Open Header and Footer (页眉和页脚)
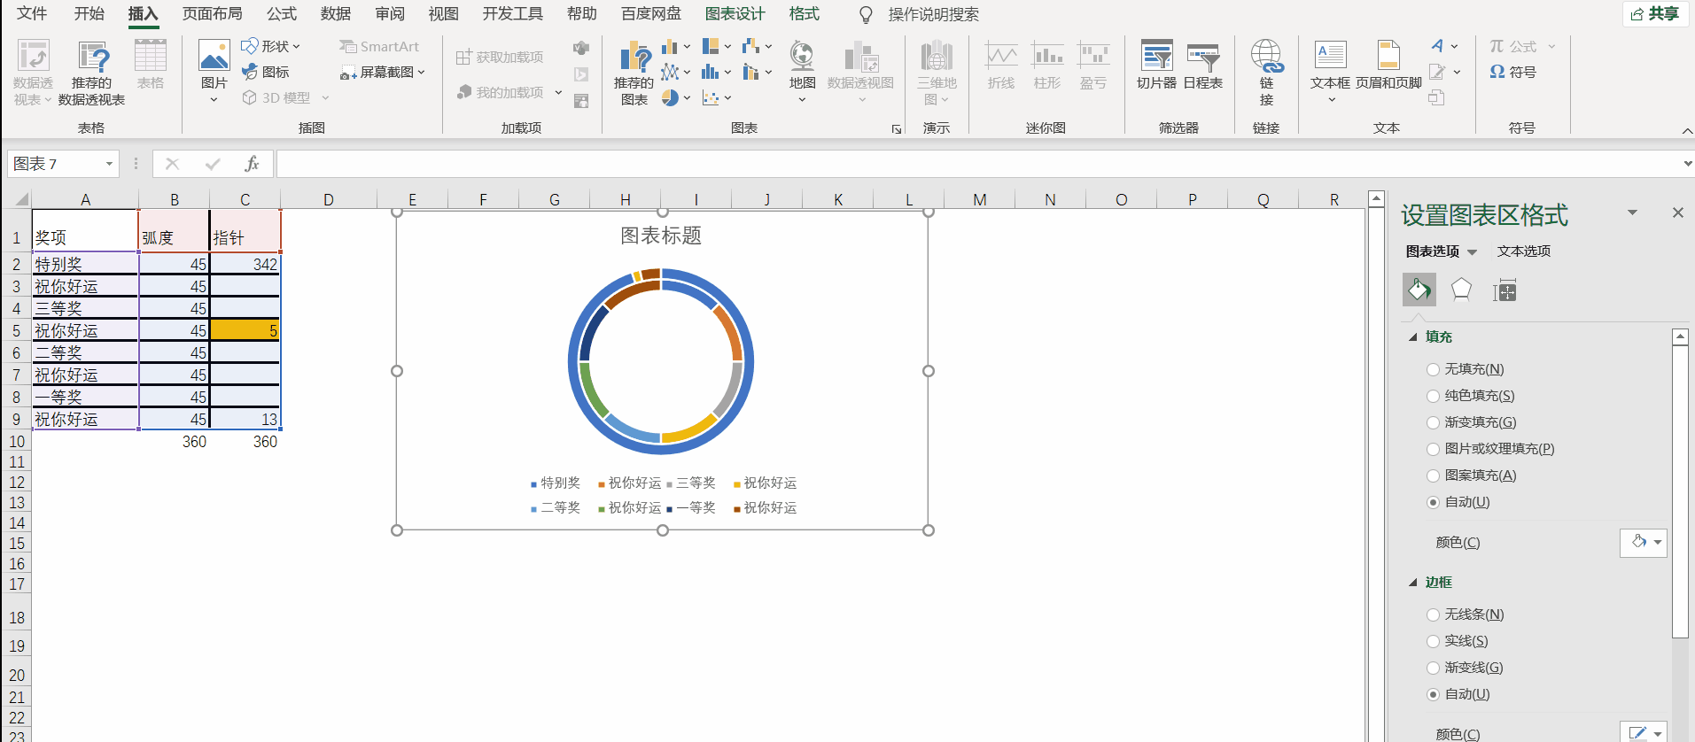This screenshot has width=1695, height=742. pos(1388,65)
